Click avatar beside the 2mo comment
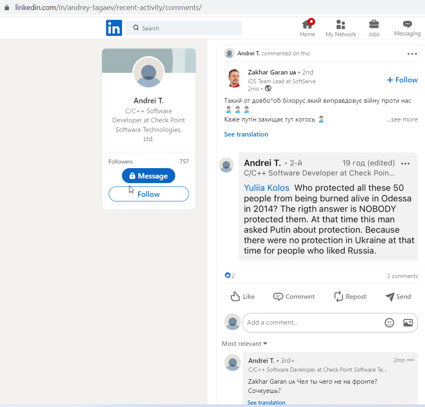 [233, 362]
